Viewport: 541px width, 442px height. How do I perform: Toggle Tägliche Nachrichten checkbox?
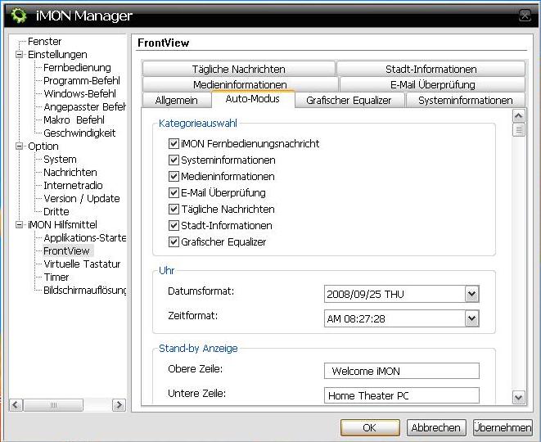click(174, 209)
